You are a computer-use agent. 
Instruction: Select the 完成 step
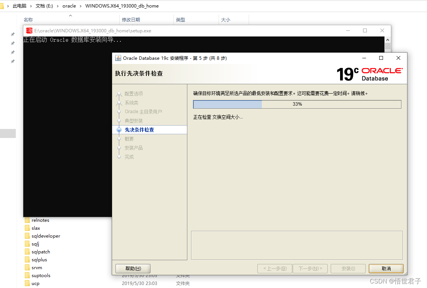(x=129, y=157)
